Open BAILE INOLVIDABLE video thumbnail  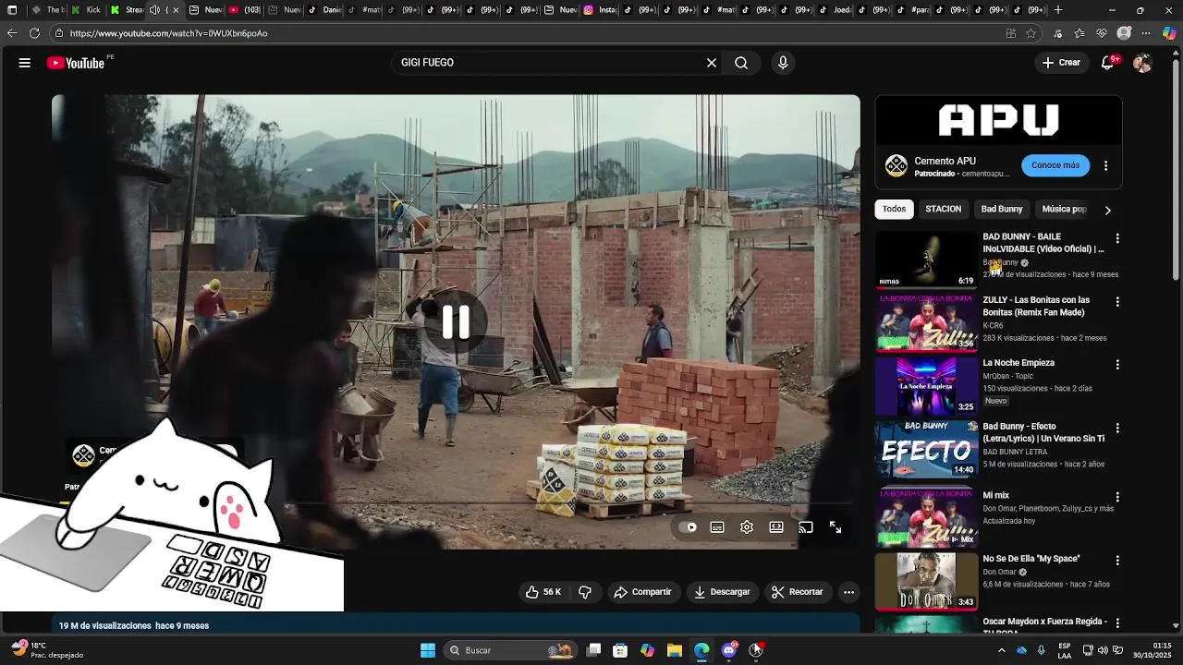click(926, 260)
